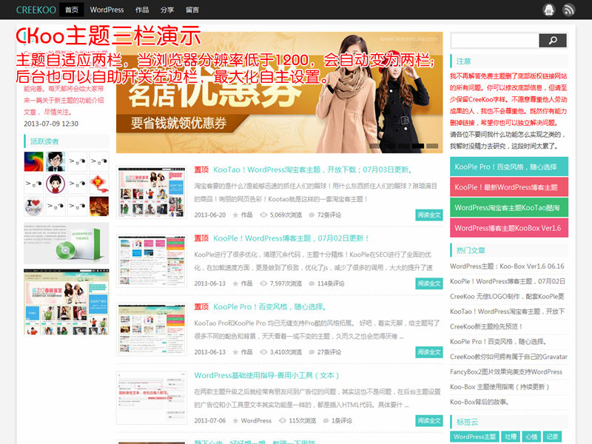Viewport: 592px width, 444px height.
Task: Open the dark orange night scene avatar
Action: 99,206
